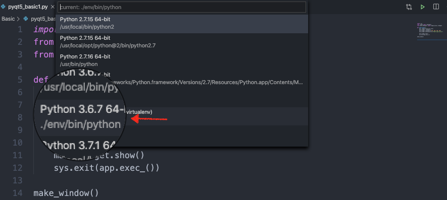Focus the interpreter search field showing current ./env/bin/python
This screenshot has width=447, height=200.
tap(182, 7)
